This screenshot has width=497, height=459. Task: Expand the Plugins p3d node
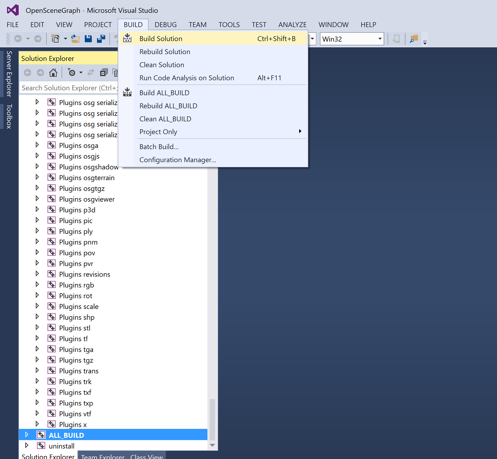37,209
